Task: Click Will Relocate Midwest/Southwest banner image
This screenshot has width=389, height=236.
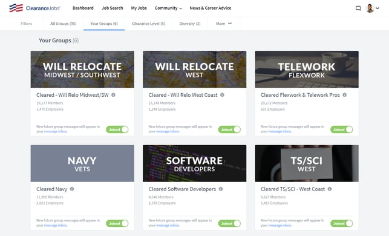Action: pos(82,69)
